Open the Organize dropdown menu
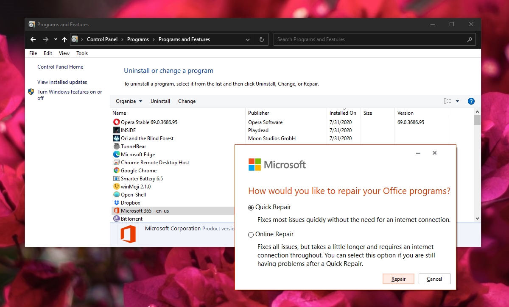 point(129,101)
